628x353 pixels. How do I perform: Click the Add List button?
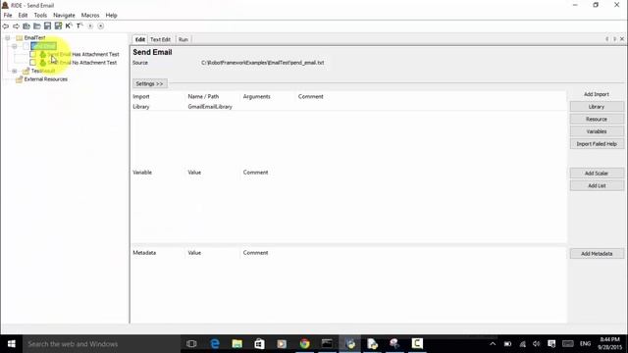[597, 185]
